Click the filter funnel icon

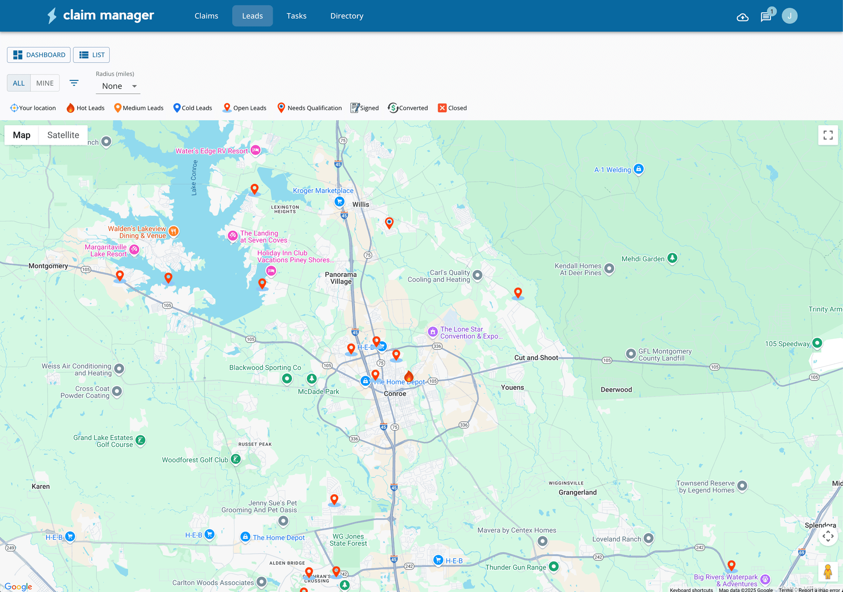74,83
